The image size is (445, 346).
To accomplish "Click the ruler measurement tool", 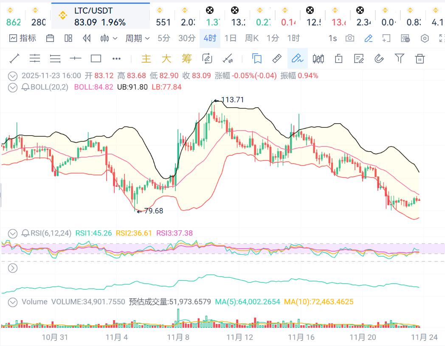I will 277,58.
